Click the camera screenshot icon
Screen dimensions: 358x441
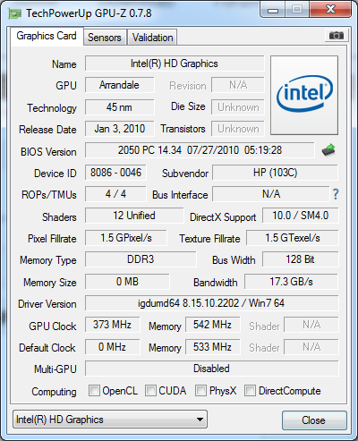point(337,36)
